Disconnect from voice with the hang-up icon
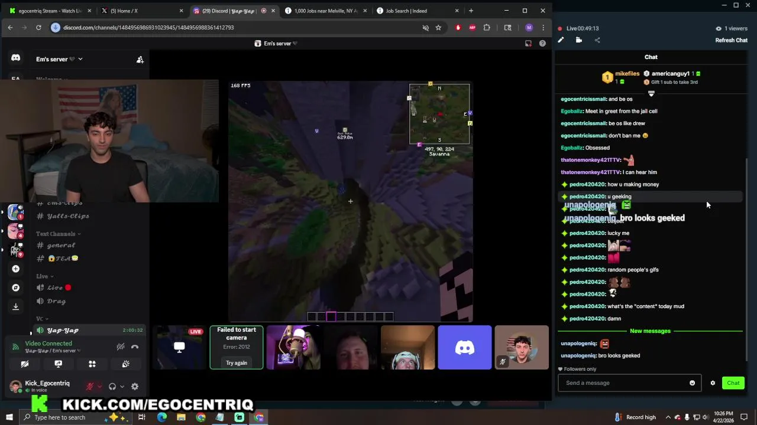757x425 pixels. pos(135,347)
